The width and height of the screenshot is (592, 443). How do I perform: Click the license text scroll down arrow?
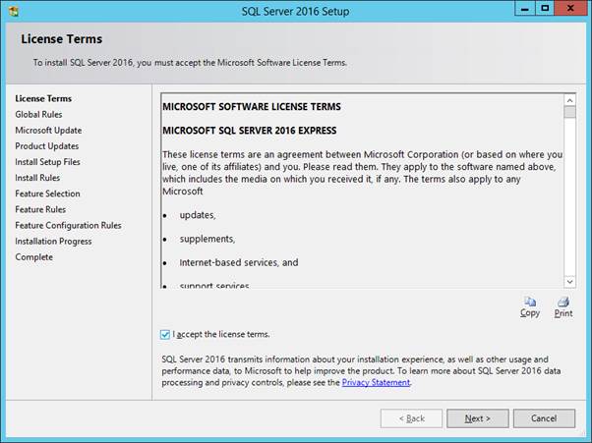[569, 282]
